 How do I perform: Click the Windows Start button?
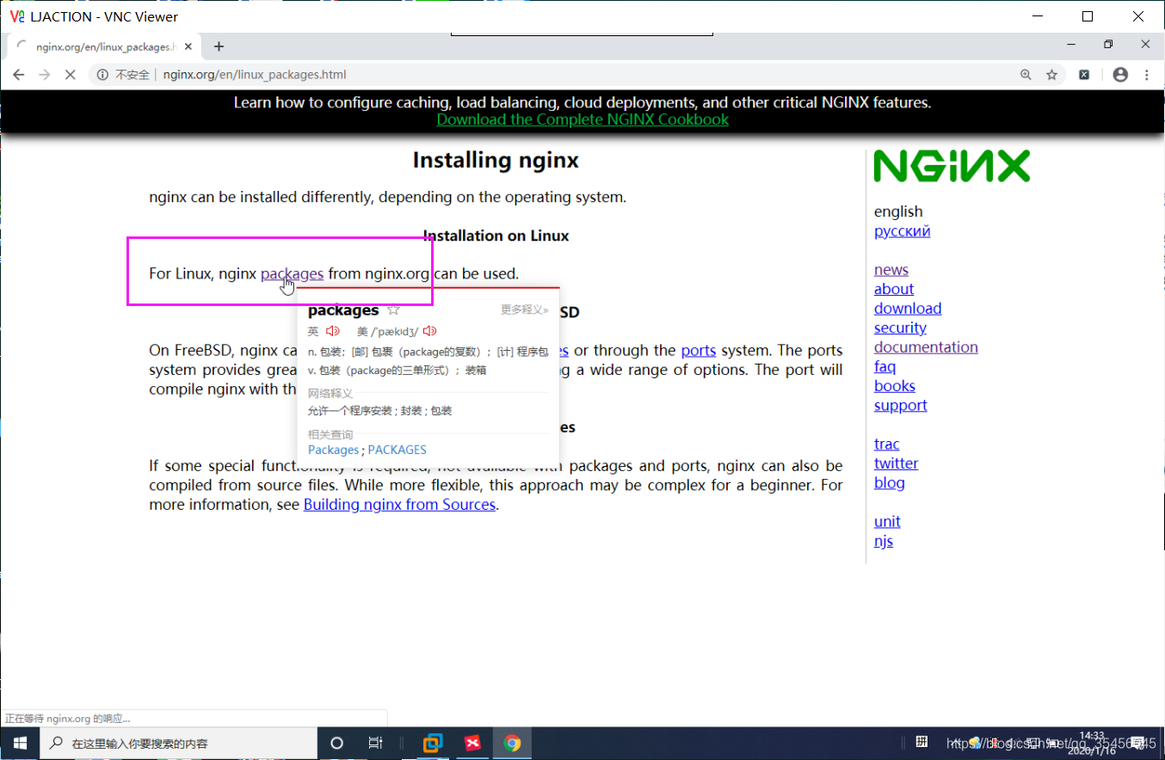[20, 743]
